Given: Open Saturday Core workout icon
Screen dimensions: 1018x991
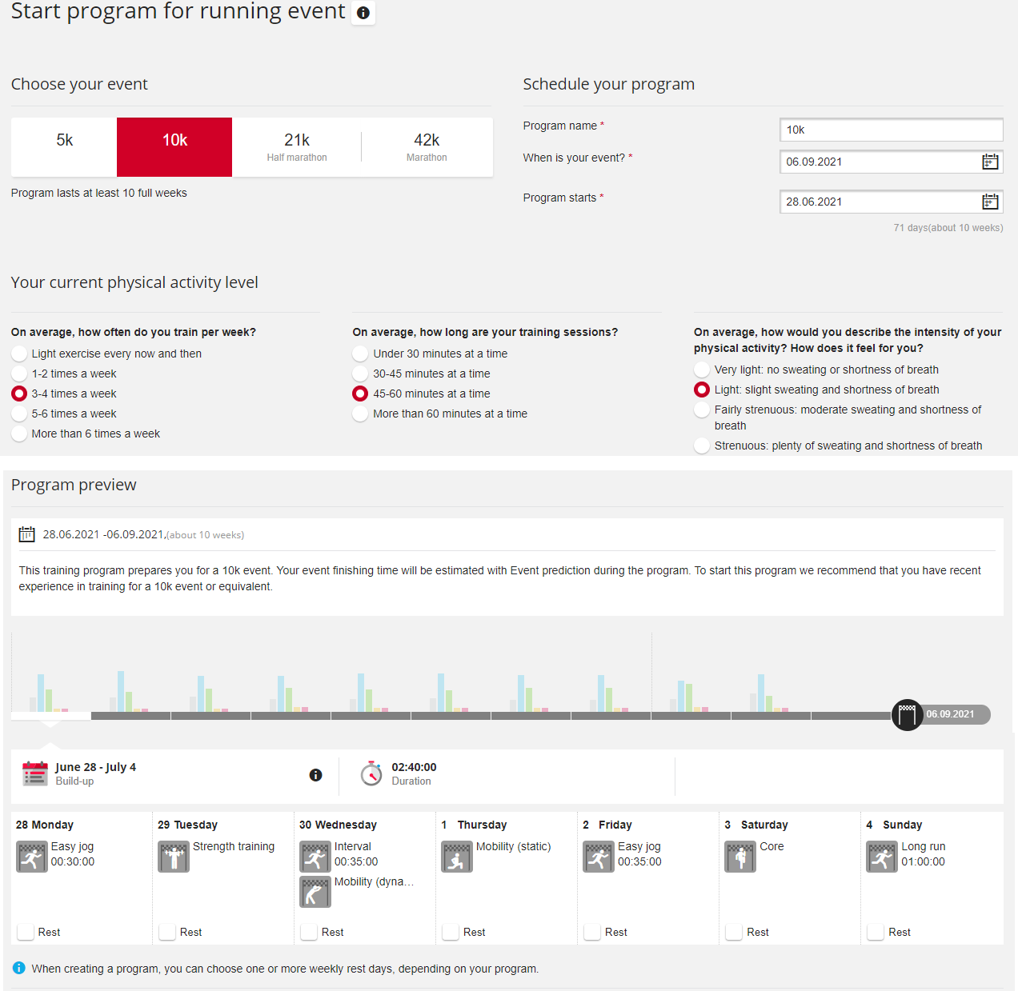Looking at the screenshot, I should [740, 857].
